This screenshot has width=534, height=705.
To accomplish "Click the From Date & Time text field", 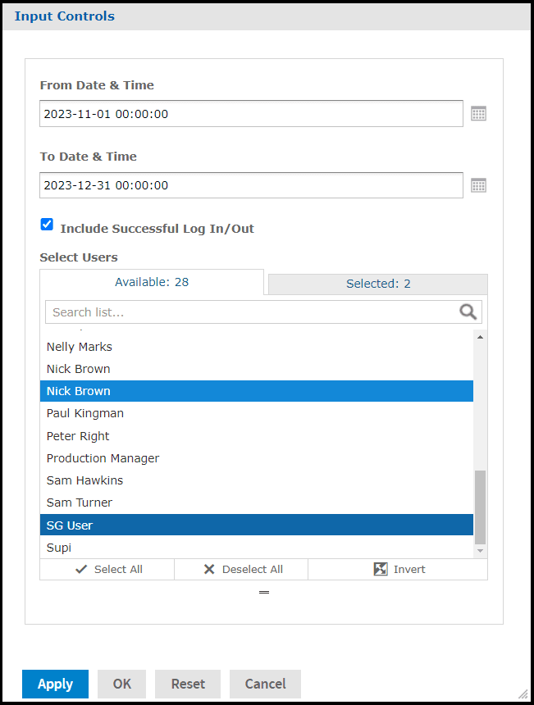I will click(246, 113).
